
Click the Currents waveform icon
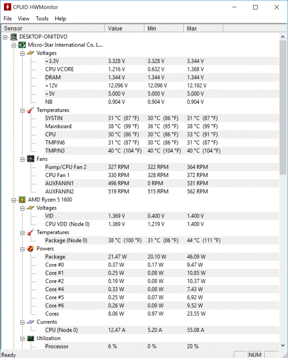click(x=31, y=322)
